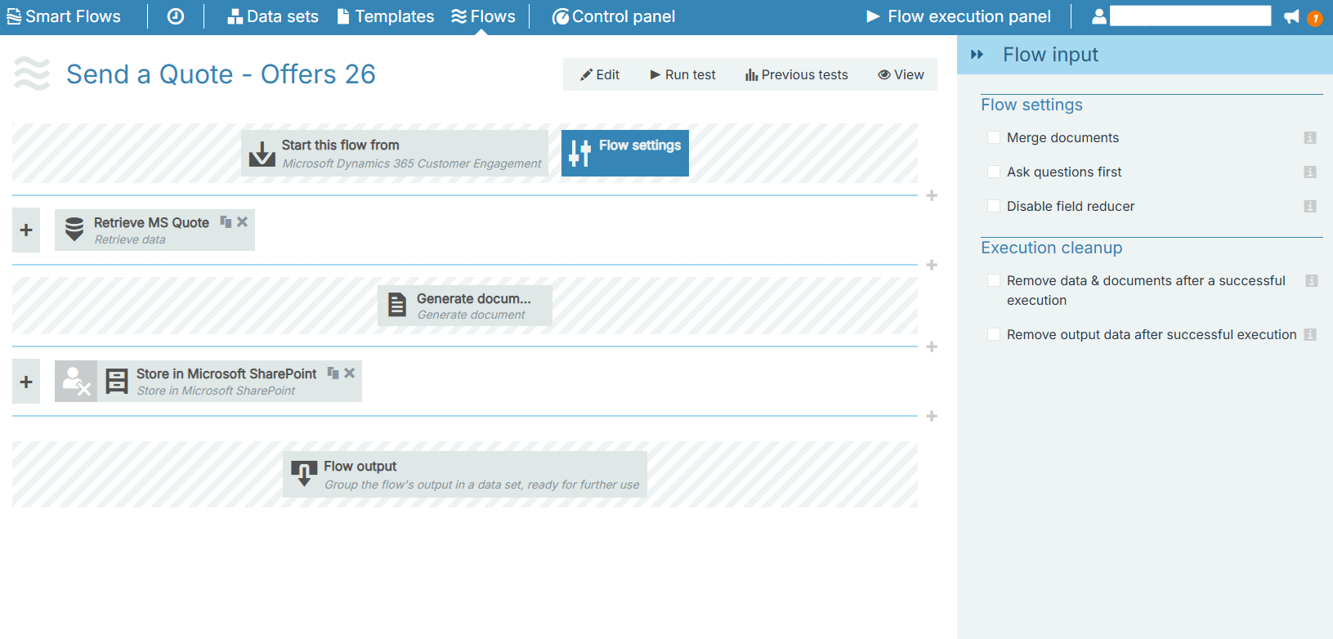Insert a step below the Start row
The width and height of the screenshot is (1333, 639).
(x=932, y=195)
